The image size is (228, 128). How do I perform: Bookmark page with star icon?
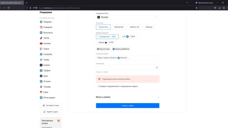[x=197, y=8]
